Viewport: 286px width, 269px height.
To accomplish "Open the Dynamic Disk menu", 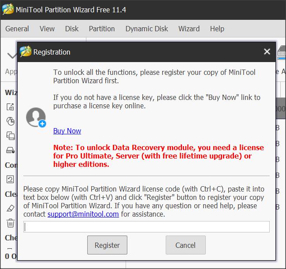I will (147, 29).
